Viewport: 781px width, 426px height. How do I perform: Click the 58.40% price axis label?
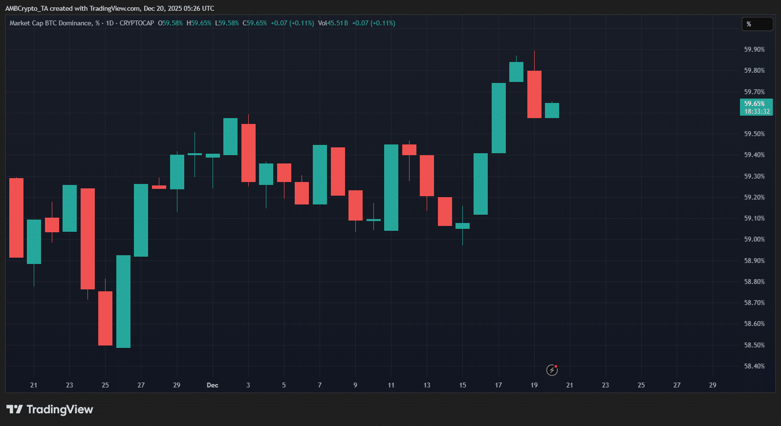pyautogui.click(x=754, y=366)
